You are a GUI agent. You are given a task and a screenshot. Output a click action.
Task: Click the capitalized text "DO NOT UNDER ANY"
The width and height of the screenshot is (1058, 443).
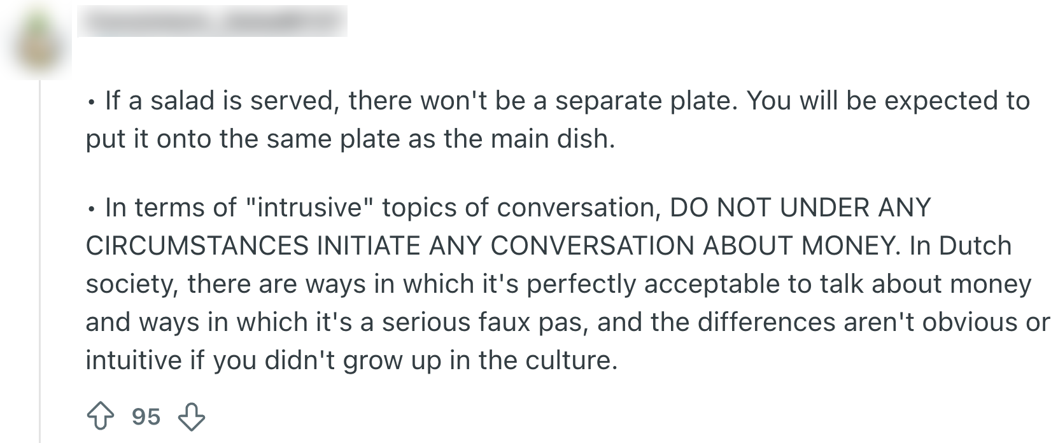pos(800,207)
